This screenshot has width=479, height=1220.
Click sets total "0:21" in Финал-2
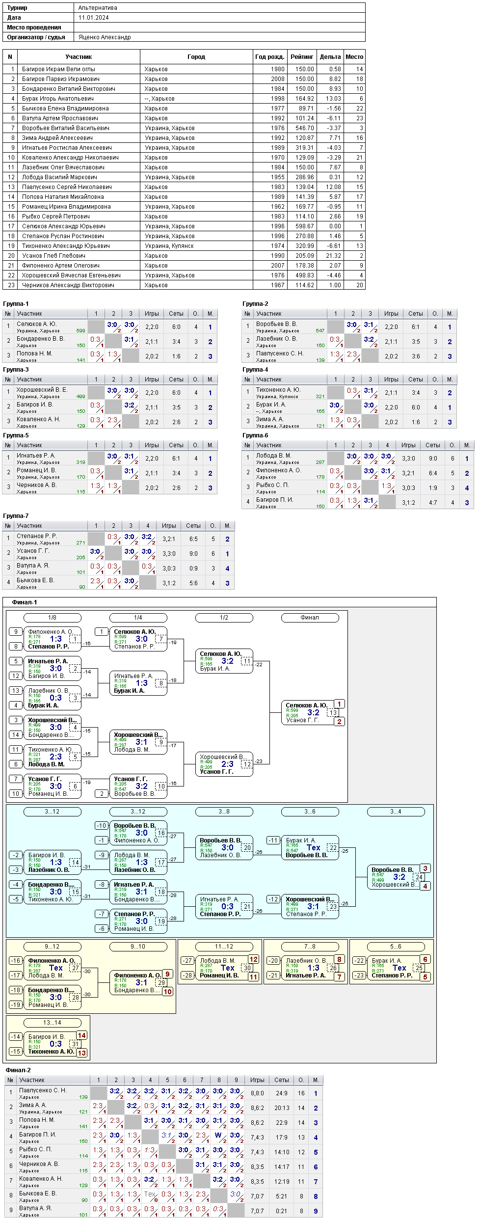coord(282,1211)
